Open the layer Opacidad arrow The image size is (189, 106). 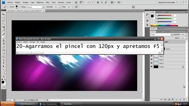point(186,34)
